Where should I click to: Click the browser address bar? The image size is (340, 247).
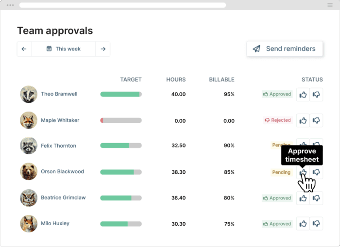(x=122, y=5)
